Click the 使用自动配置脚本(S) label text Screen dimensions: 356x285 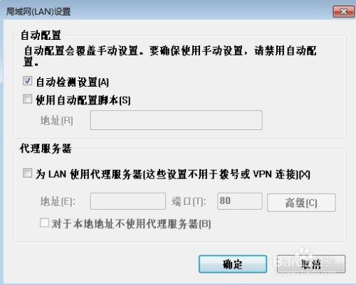tap(83, 100)
